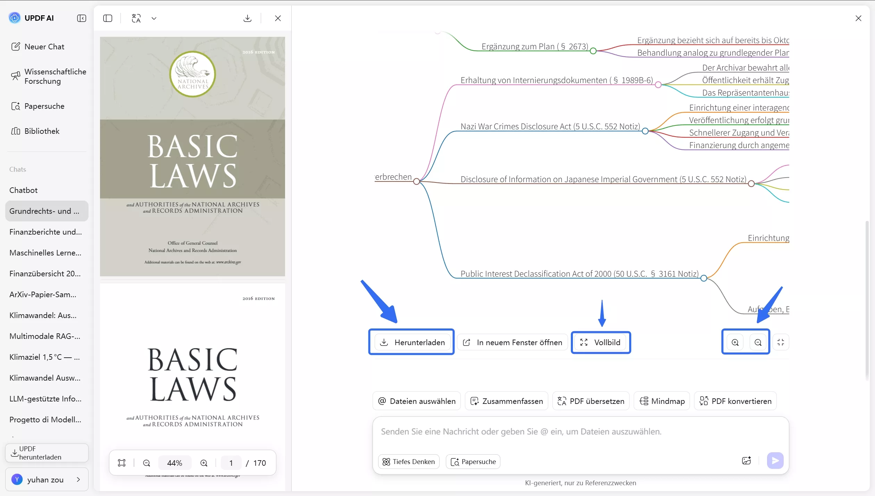Screen dimensions: 875x496
Task: Open the translate language dropdown chevron
Action: click(154, 18)
